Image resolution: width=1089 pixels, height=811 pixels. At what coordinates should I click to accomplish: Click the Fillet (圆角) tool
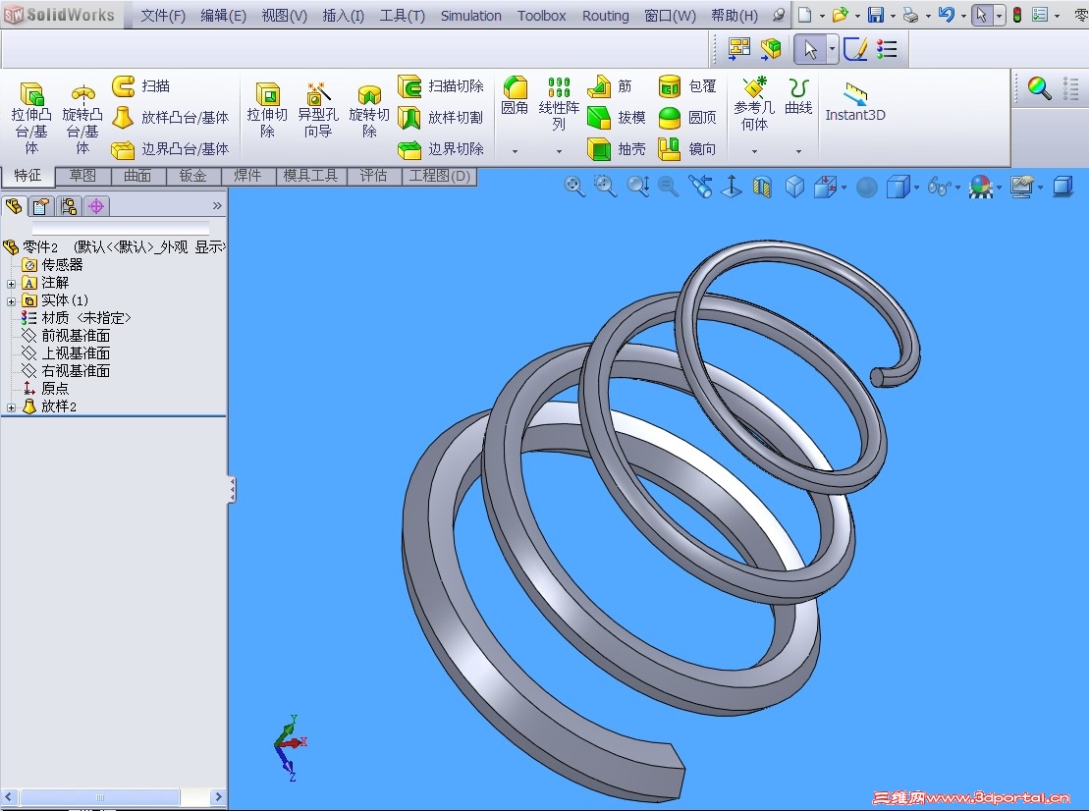point(515,96)
